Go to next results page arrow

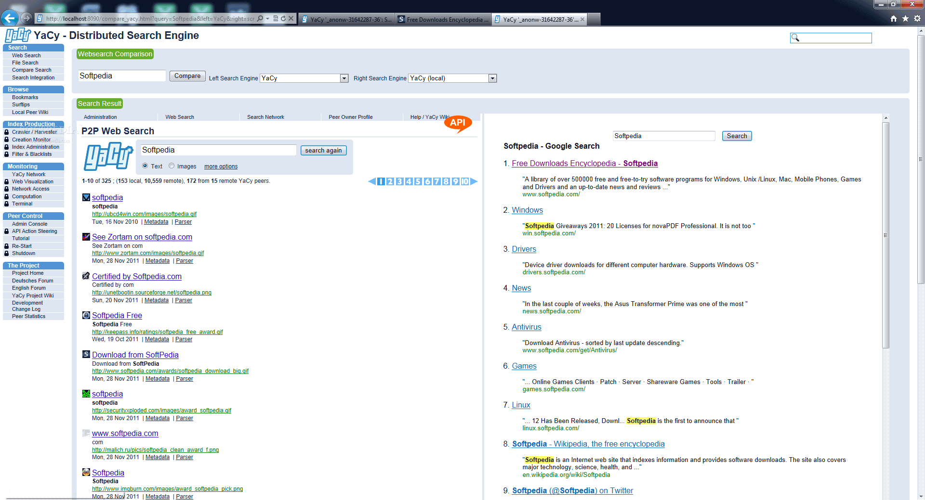(474, 181)
